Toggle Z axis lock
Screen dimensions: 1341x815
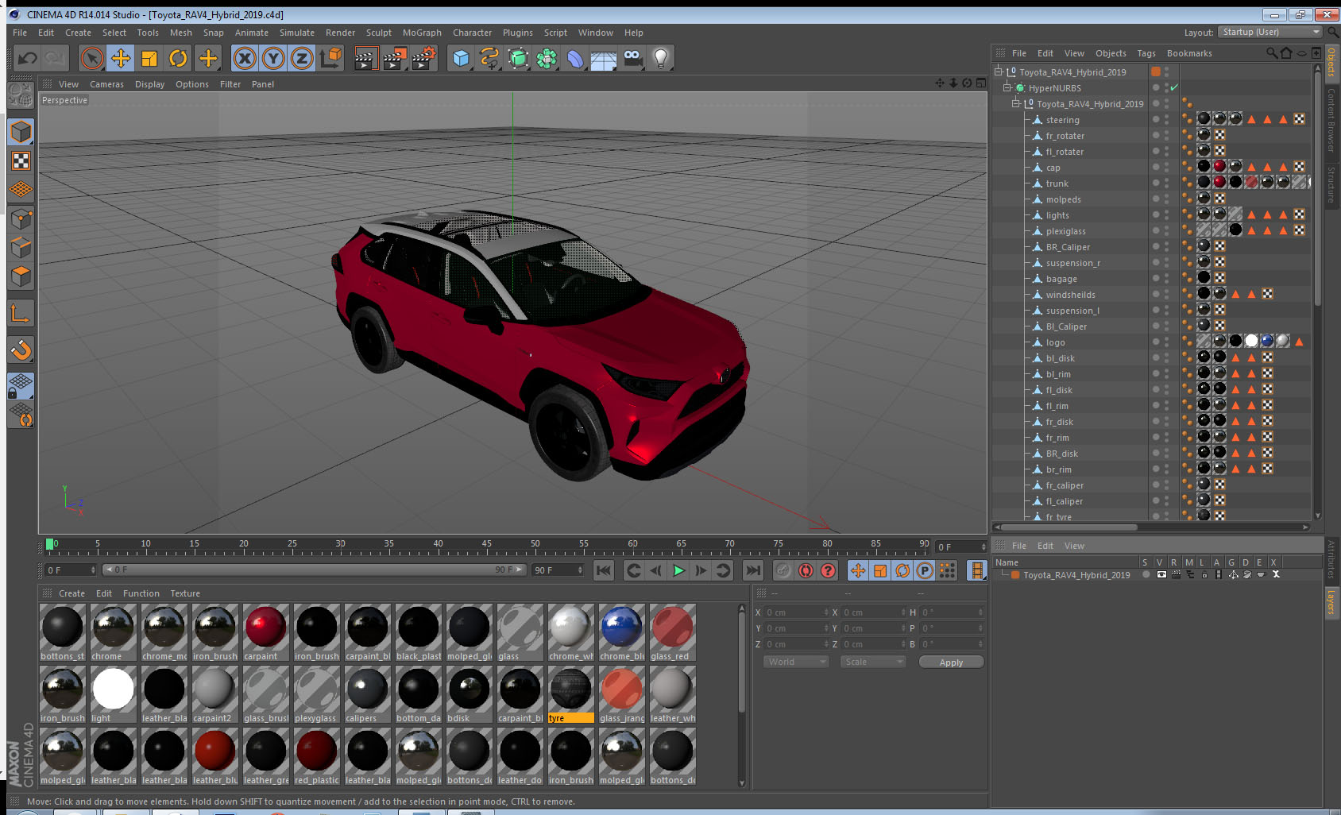pyautogui.click(x=302, y=58)
